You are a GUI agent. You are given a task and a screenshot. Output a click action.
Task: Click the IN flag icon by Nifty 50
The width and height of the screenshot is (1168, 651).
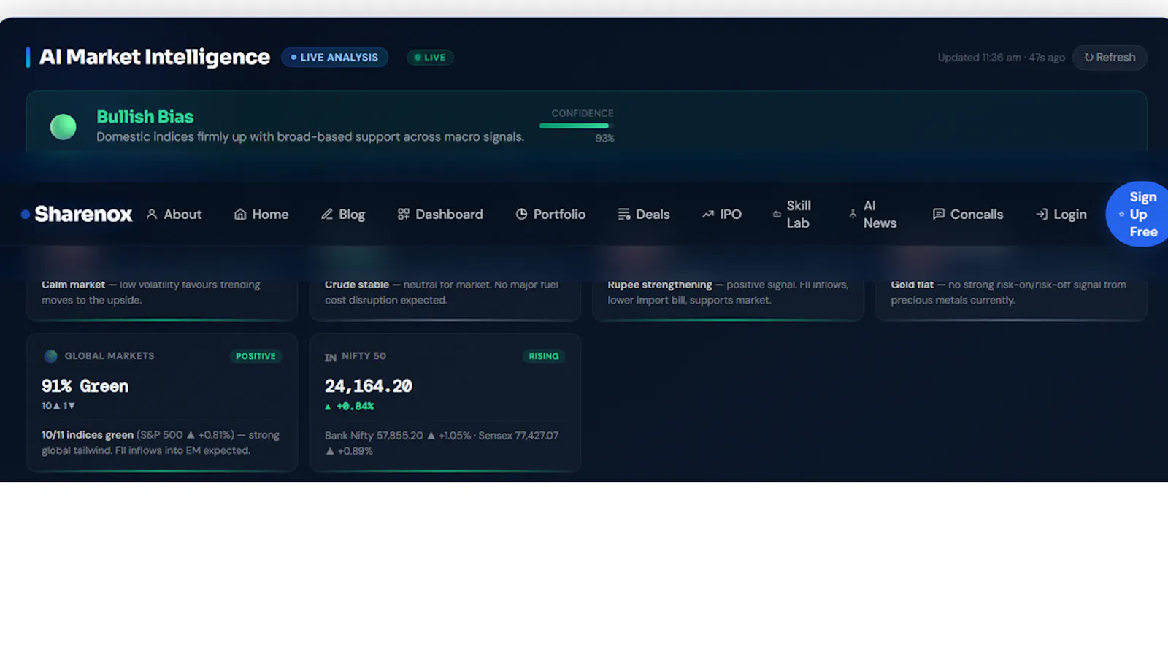(331, 357)
